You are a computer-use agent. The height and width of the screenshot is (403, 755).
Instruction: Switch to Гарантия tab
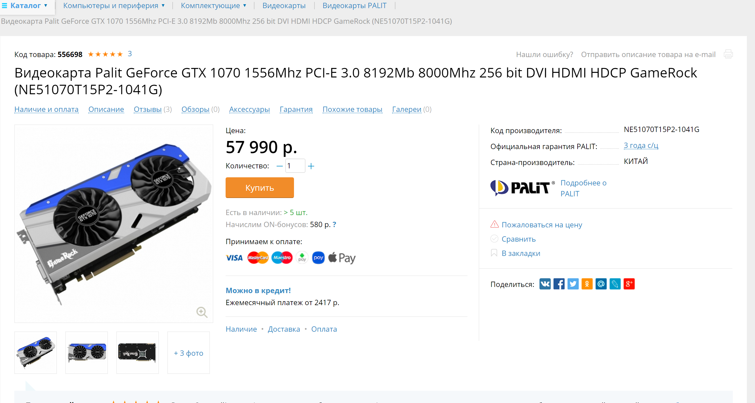pyautogui.click(x=296, y=109)
